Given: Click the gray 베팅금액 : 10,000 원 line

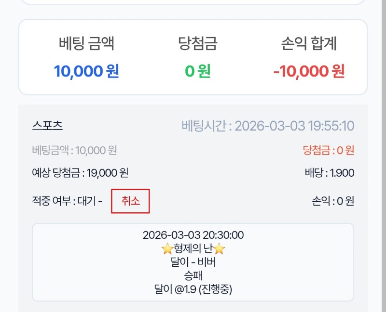Looking at the screenshot, I should click(x=74, y=150).
